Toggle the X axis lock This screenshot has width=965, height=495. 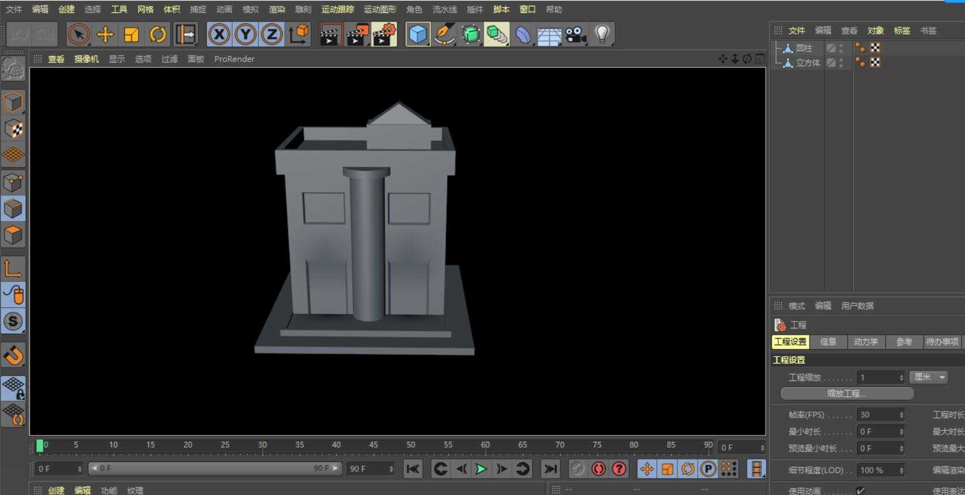tap(219, 34)
